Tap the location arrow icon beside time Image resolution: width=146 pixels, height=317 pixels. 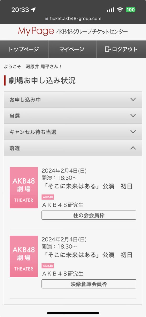coord(33,10)
